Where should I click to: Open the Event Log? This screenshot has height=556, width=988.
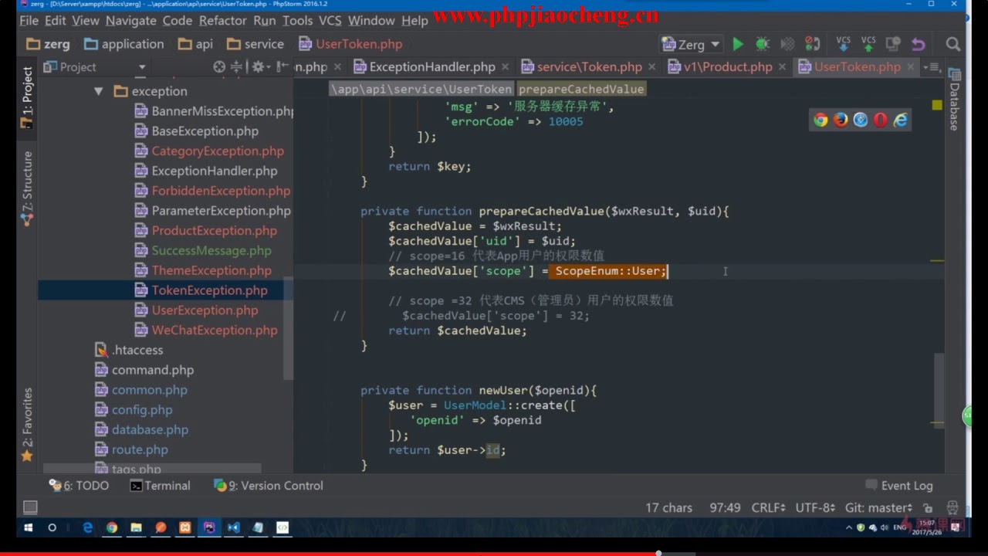point(899,486)
